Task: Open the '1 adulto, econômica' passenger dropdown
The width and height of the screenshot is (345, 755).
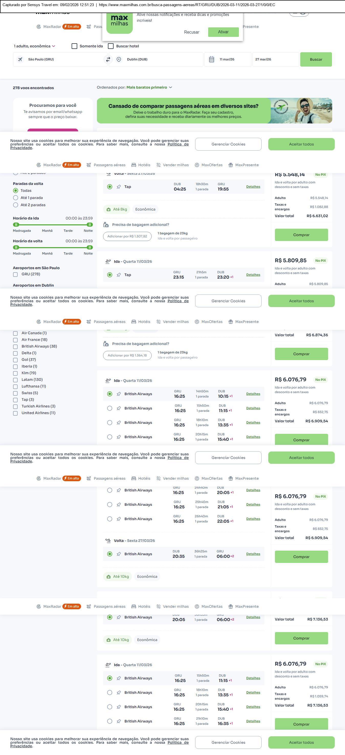Action: pos(35,46)
